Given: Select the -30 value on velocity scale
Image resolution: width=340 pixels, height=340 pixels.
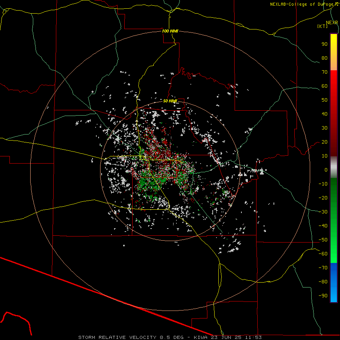Looking at the screenshot, I should tap(323, 212).
